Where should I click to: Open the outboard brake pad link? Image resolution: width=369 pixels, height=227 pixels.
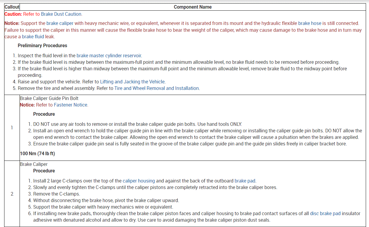pos(245,181)
